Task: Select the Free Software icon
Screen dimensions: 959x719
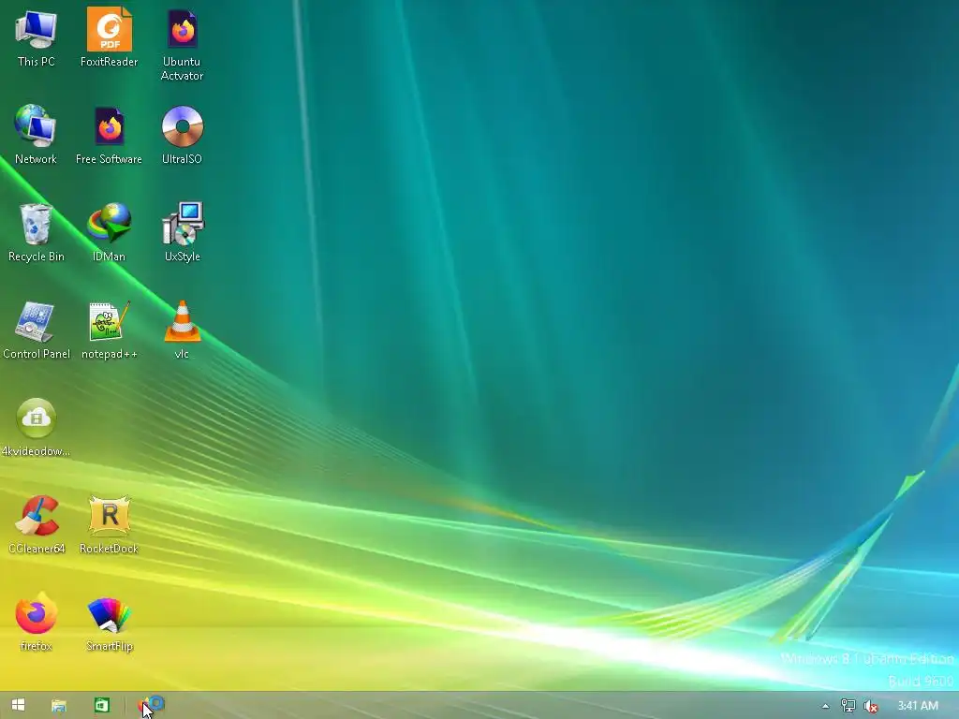Action: (110, 126)
